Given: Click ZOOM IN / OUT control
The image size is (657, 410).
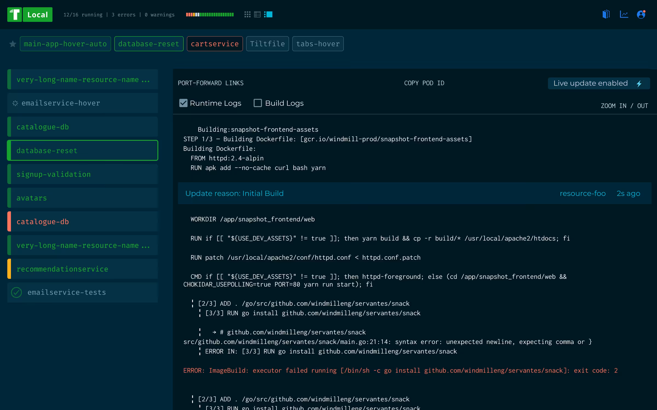Looking at the screenshot, I should (x=624, y=106).
